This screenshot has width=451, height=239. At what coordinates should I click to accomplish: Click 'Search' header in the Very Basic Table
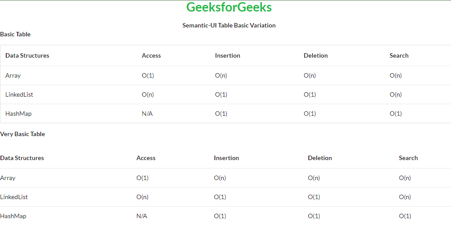[x=408, y=158]
